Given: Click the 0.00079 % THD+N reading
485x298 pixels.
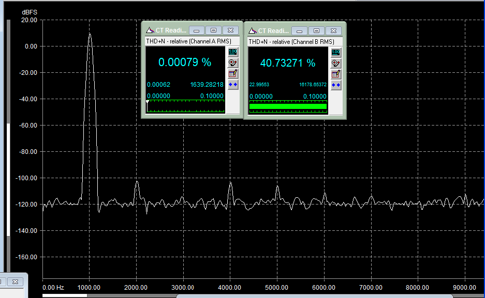Looking at the screenshot, I should pyautogui.click(x=185, y=62).
